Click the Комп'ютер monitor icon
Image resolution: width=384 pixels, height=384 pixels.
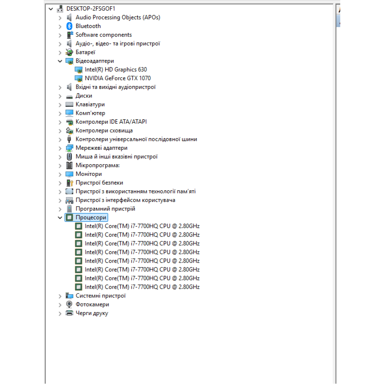click(69, 113)
